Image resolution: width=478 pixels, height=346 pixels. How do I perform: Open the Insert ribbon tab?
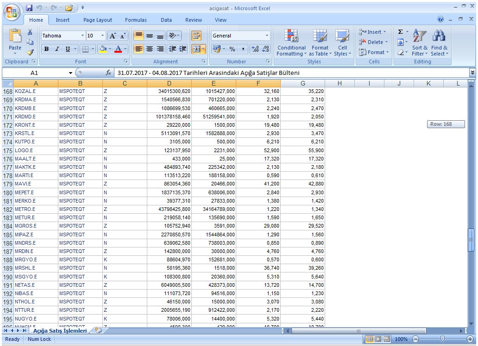[63, 20]
